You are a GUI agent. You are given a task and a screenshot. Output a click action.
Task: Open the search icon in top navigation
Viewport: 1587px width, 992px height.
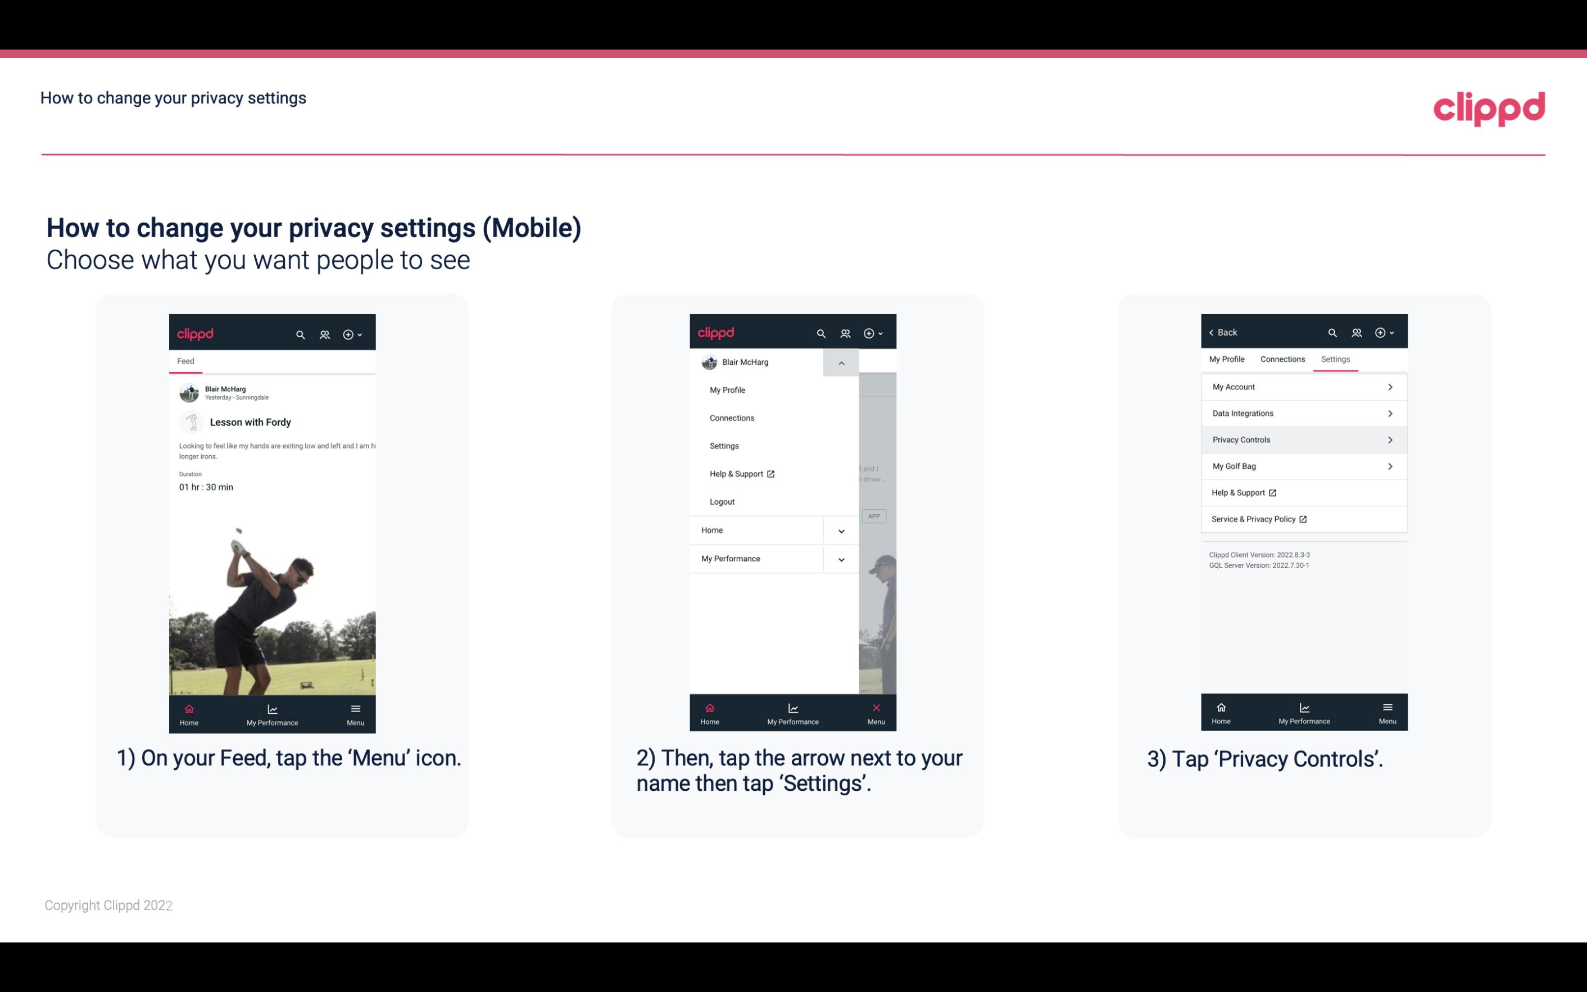click(301, 334)
